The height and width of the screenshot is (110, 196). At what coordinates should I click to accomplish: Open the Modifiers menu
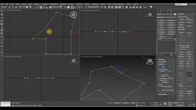click(37, 4)
